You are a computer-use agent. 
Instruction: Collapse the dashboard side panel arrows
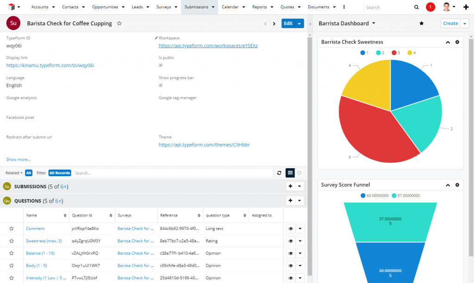point(310,24)
